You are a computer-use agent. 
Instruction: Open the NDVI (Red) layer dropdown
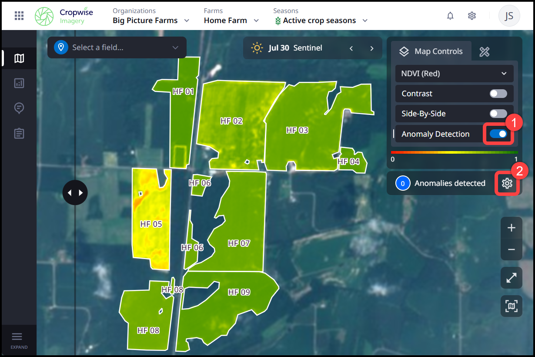pos(454,74)
